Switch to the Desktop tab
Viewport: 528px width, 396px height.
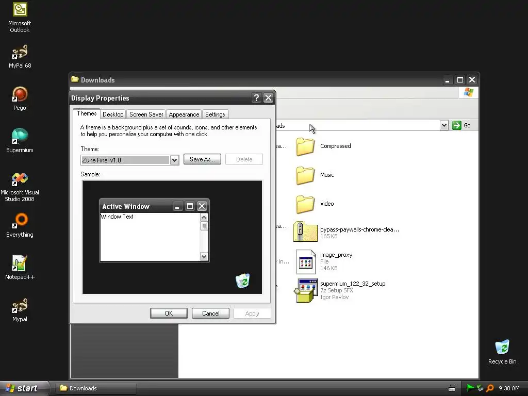click(113, 114)
